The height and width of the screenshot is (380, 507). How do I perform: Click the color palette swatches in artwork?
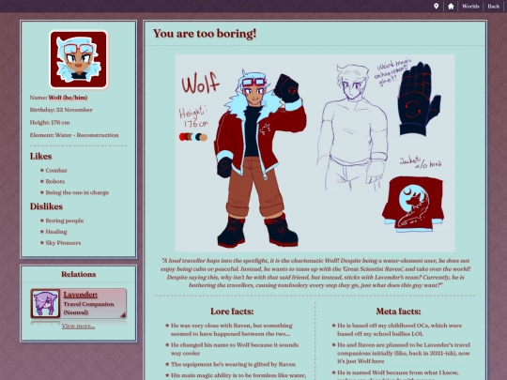193,137
